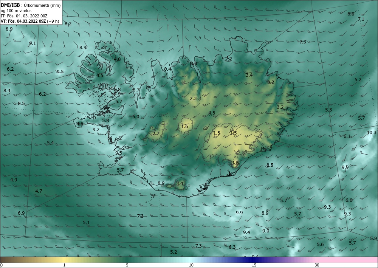Viewport: 378px width, 268px height.
Task: Click the 6.1 value on the map
Action: pyautogui.click(x=347, y=136)
